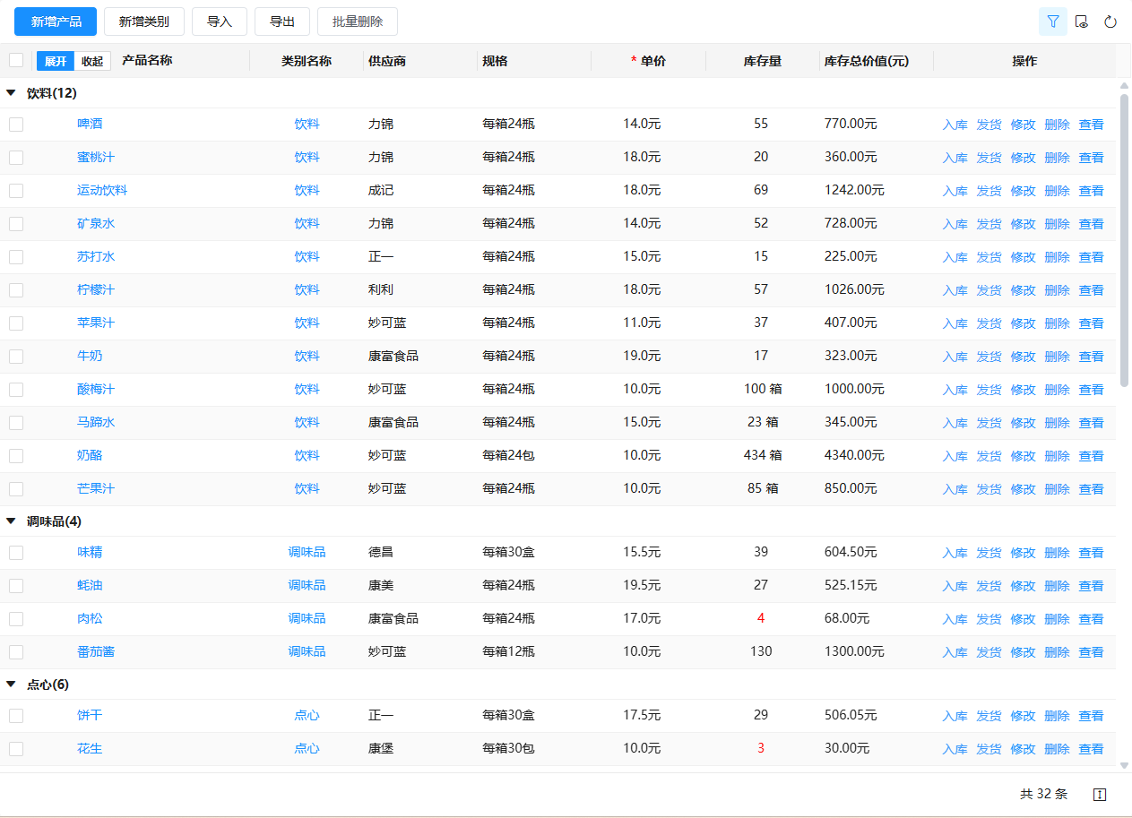This screenshot has width=1132, height=818.
Task: Click 查看 for 苏打水
Action: pos(1091,257)
